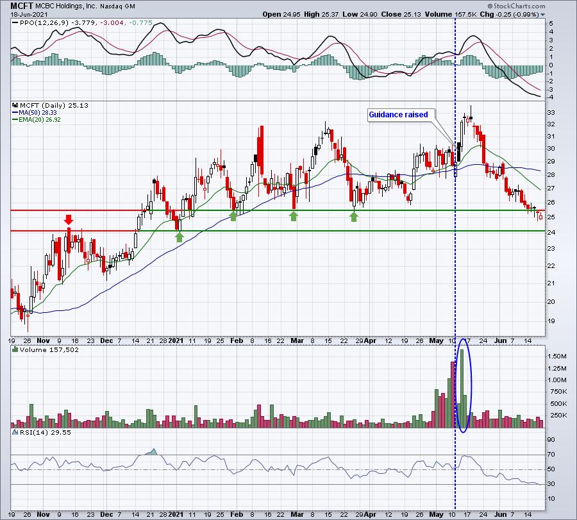Image resolution: width=577 pixels, height=520 pixels.
Task: Click the 24 label on the price axis
Action: coord(551,233)
